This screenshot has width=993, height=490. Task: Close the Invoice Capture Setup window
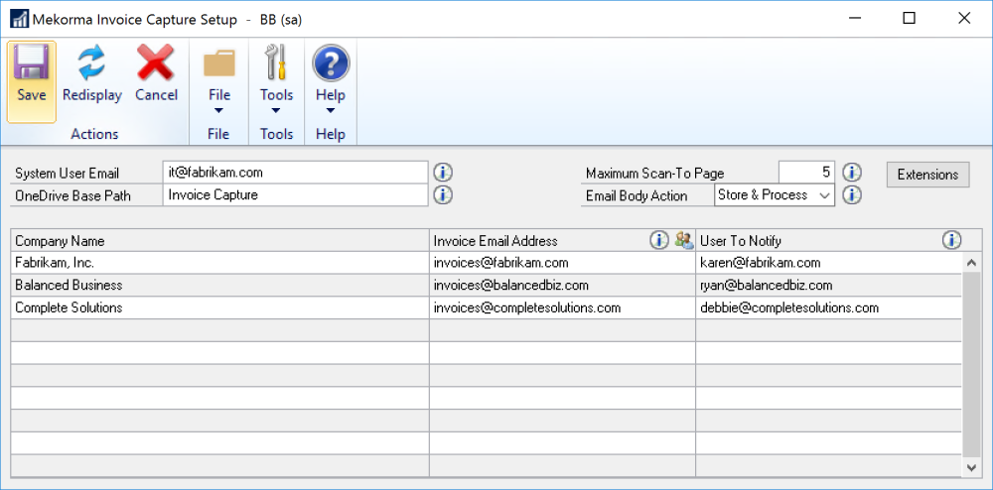coord(964,18)
